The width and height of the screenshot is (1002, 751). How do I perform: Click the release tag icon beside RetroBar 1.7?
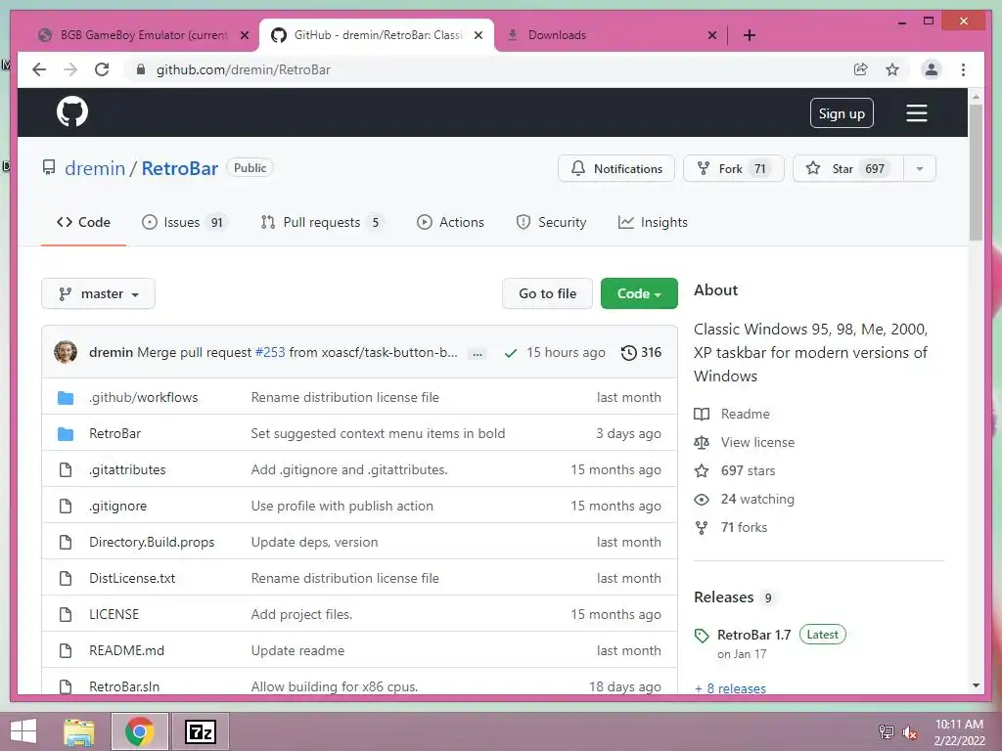click(x=702, y=636)
